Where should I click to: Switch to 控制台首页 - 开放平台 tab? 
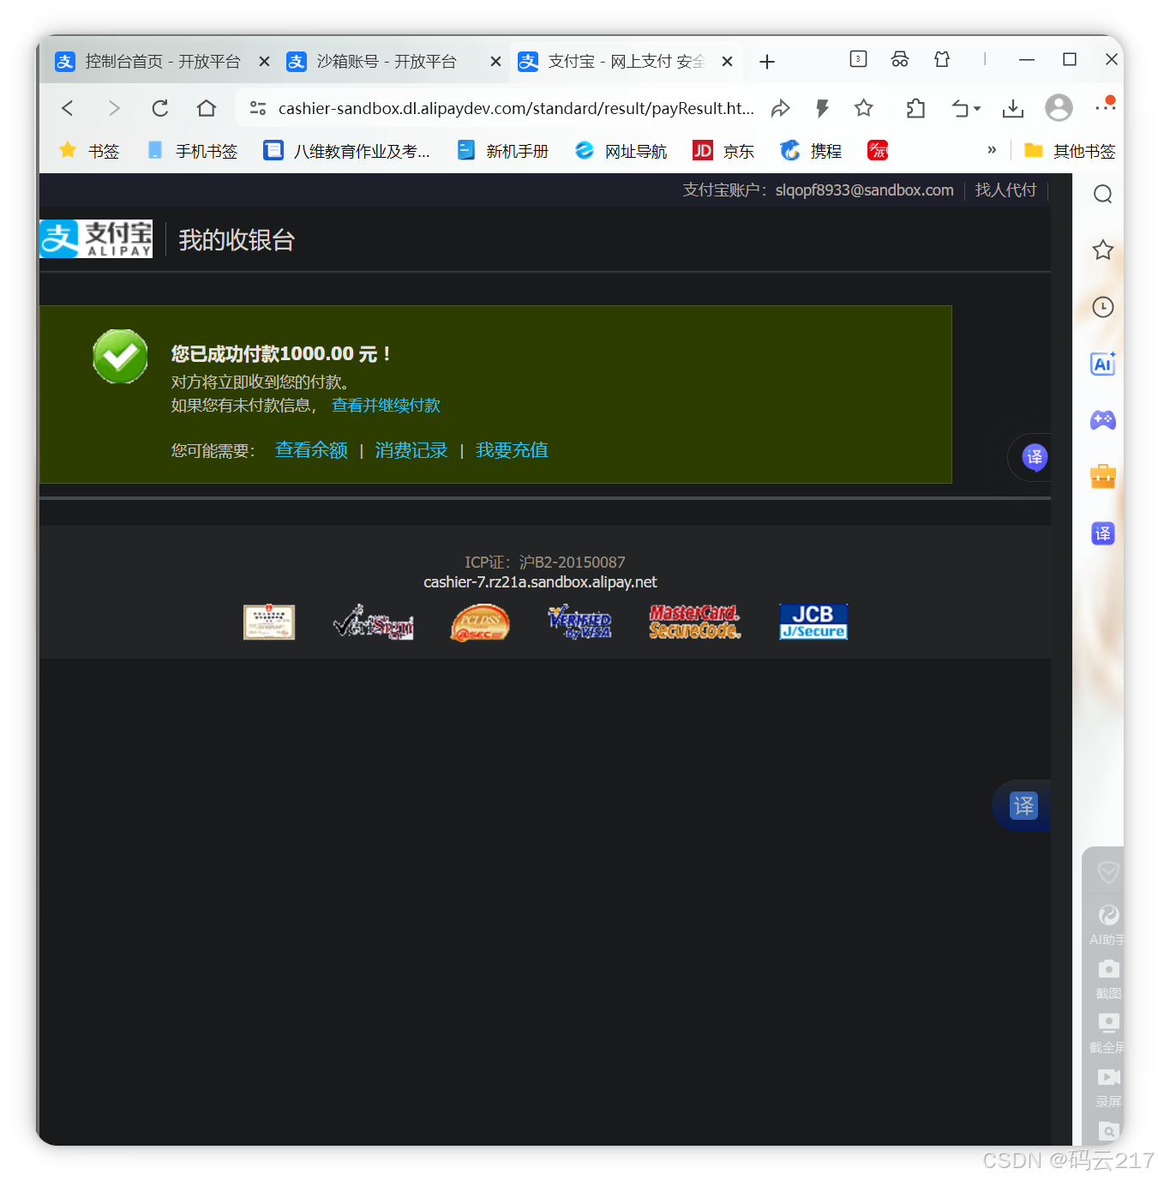point(163,62)
